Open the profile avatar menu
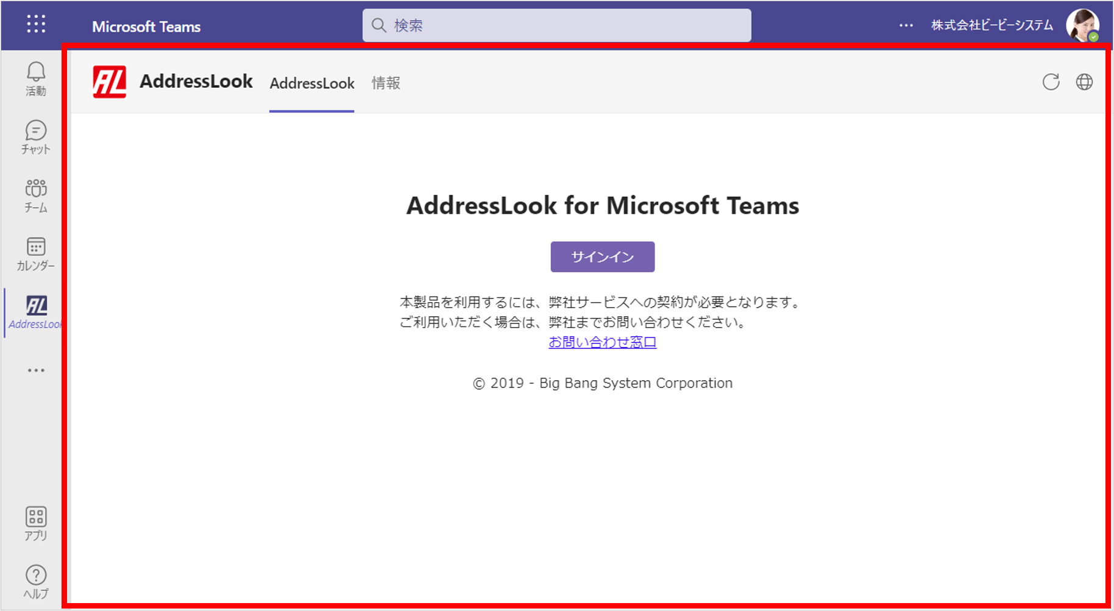This screenshot has height=611, width=1114. (1082, 26)
